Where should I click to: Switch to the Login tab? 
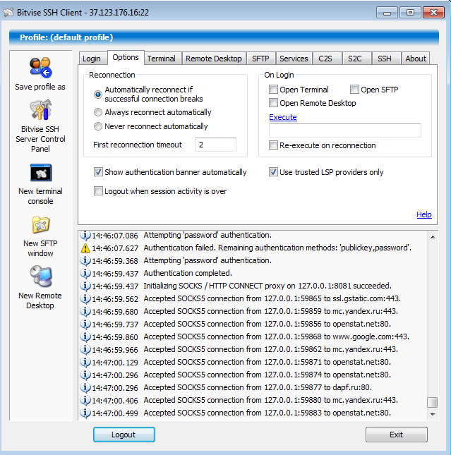[92, 59]
